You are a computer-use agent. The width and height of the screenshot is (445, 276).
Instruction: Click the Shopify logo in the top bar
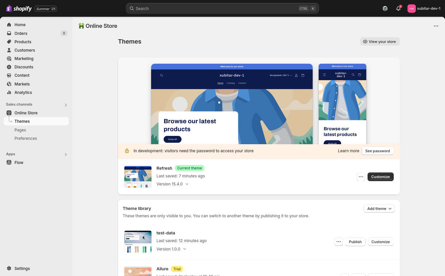[x=19, y=9]
